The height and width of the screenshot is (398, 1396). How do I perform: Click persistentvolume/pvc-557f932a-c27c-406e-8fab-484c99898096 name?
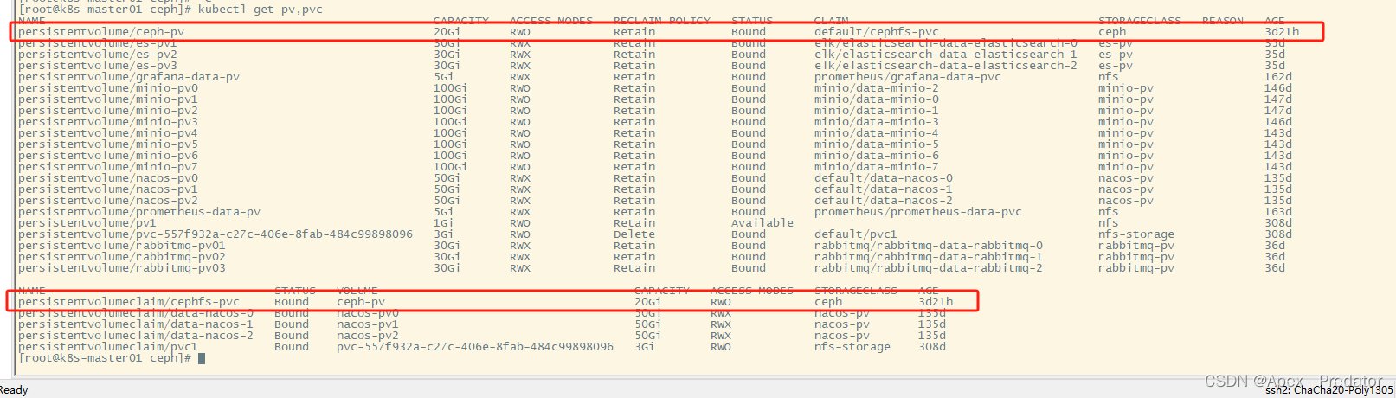coord(216,234)
